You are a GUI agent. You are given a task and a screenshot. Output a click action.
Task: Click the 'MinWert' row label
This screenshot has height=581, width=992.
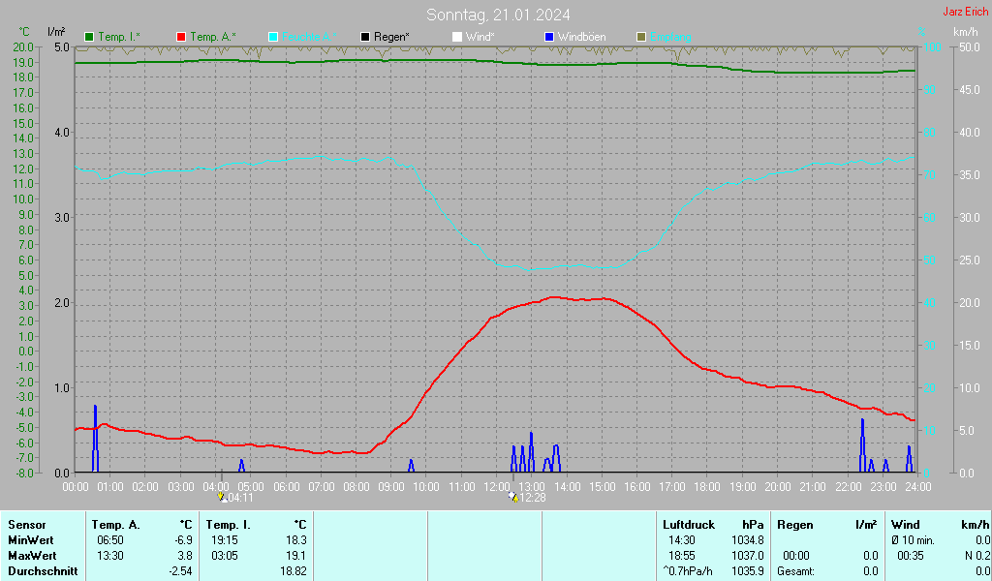[x=30, y=540]
